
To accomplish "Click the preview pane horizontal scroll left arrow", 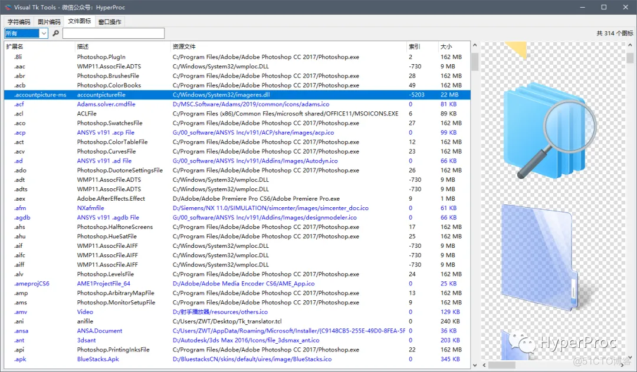I will 484,365.
